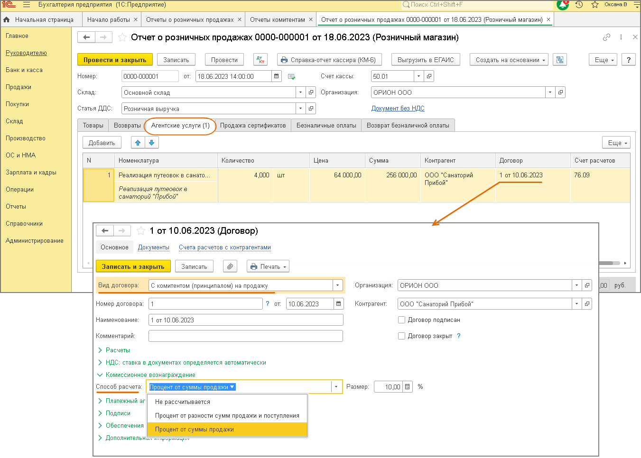Open Печать dropdown in contract
This screenshot has height=458, width=641.
(x=268, y=266)
